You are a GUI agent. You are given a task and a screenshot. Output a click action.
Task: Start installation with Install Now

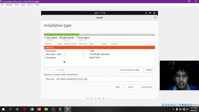point(146,87)
